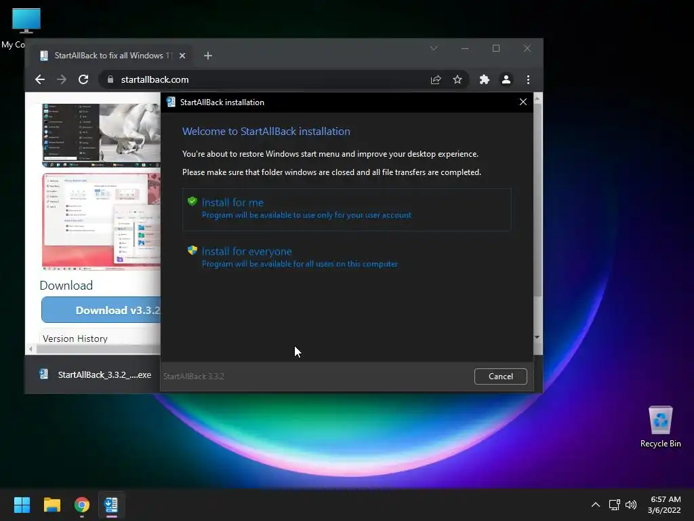The height and width of the screenshot is (521, 694).
Task: Click the StartAllBack 3.3.2 version label
Action: [x=193, y=376]
